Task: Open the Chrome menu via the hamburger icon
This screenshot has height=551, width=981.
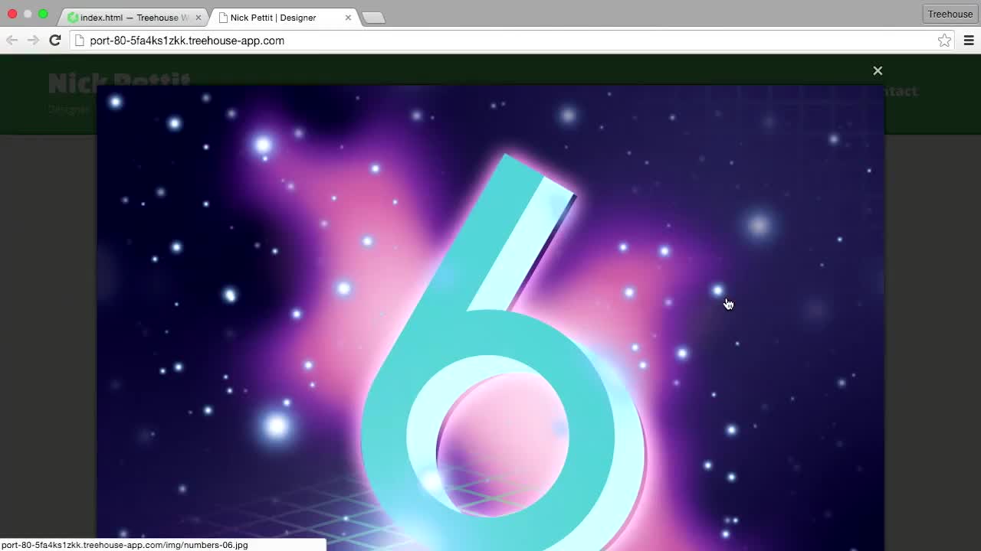Action: 969,41
